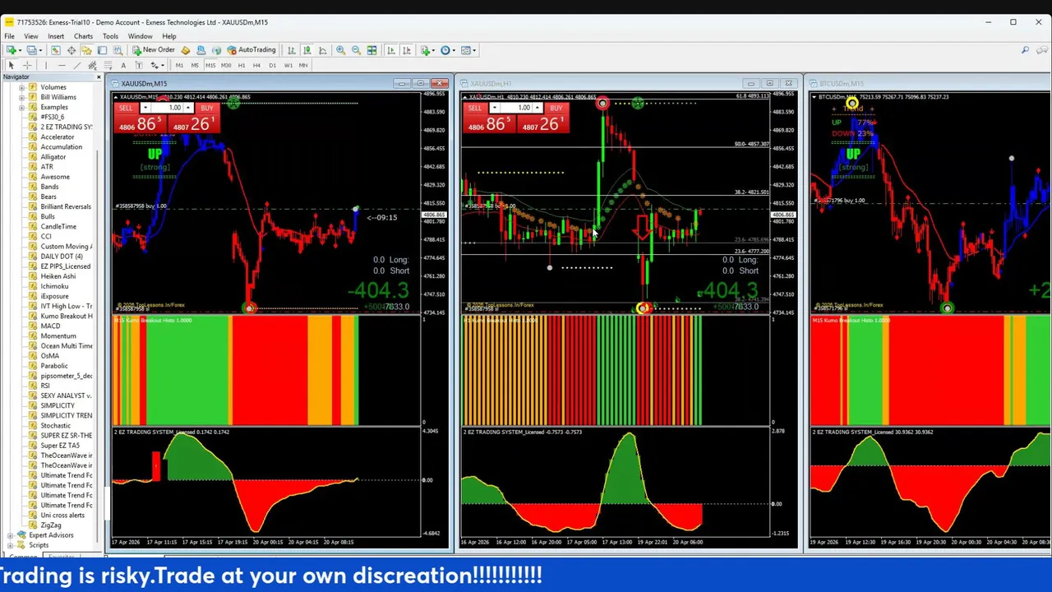Switch chart to line chart mode
The width and height of the screenshot is (1052, 592).
coord(322,50)
